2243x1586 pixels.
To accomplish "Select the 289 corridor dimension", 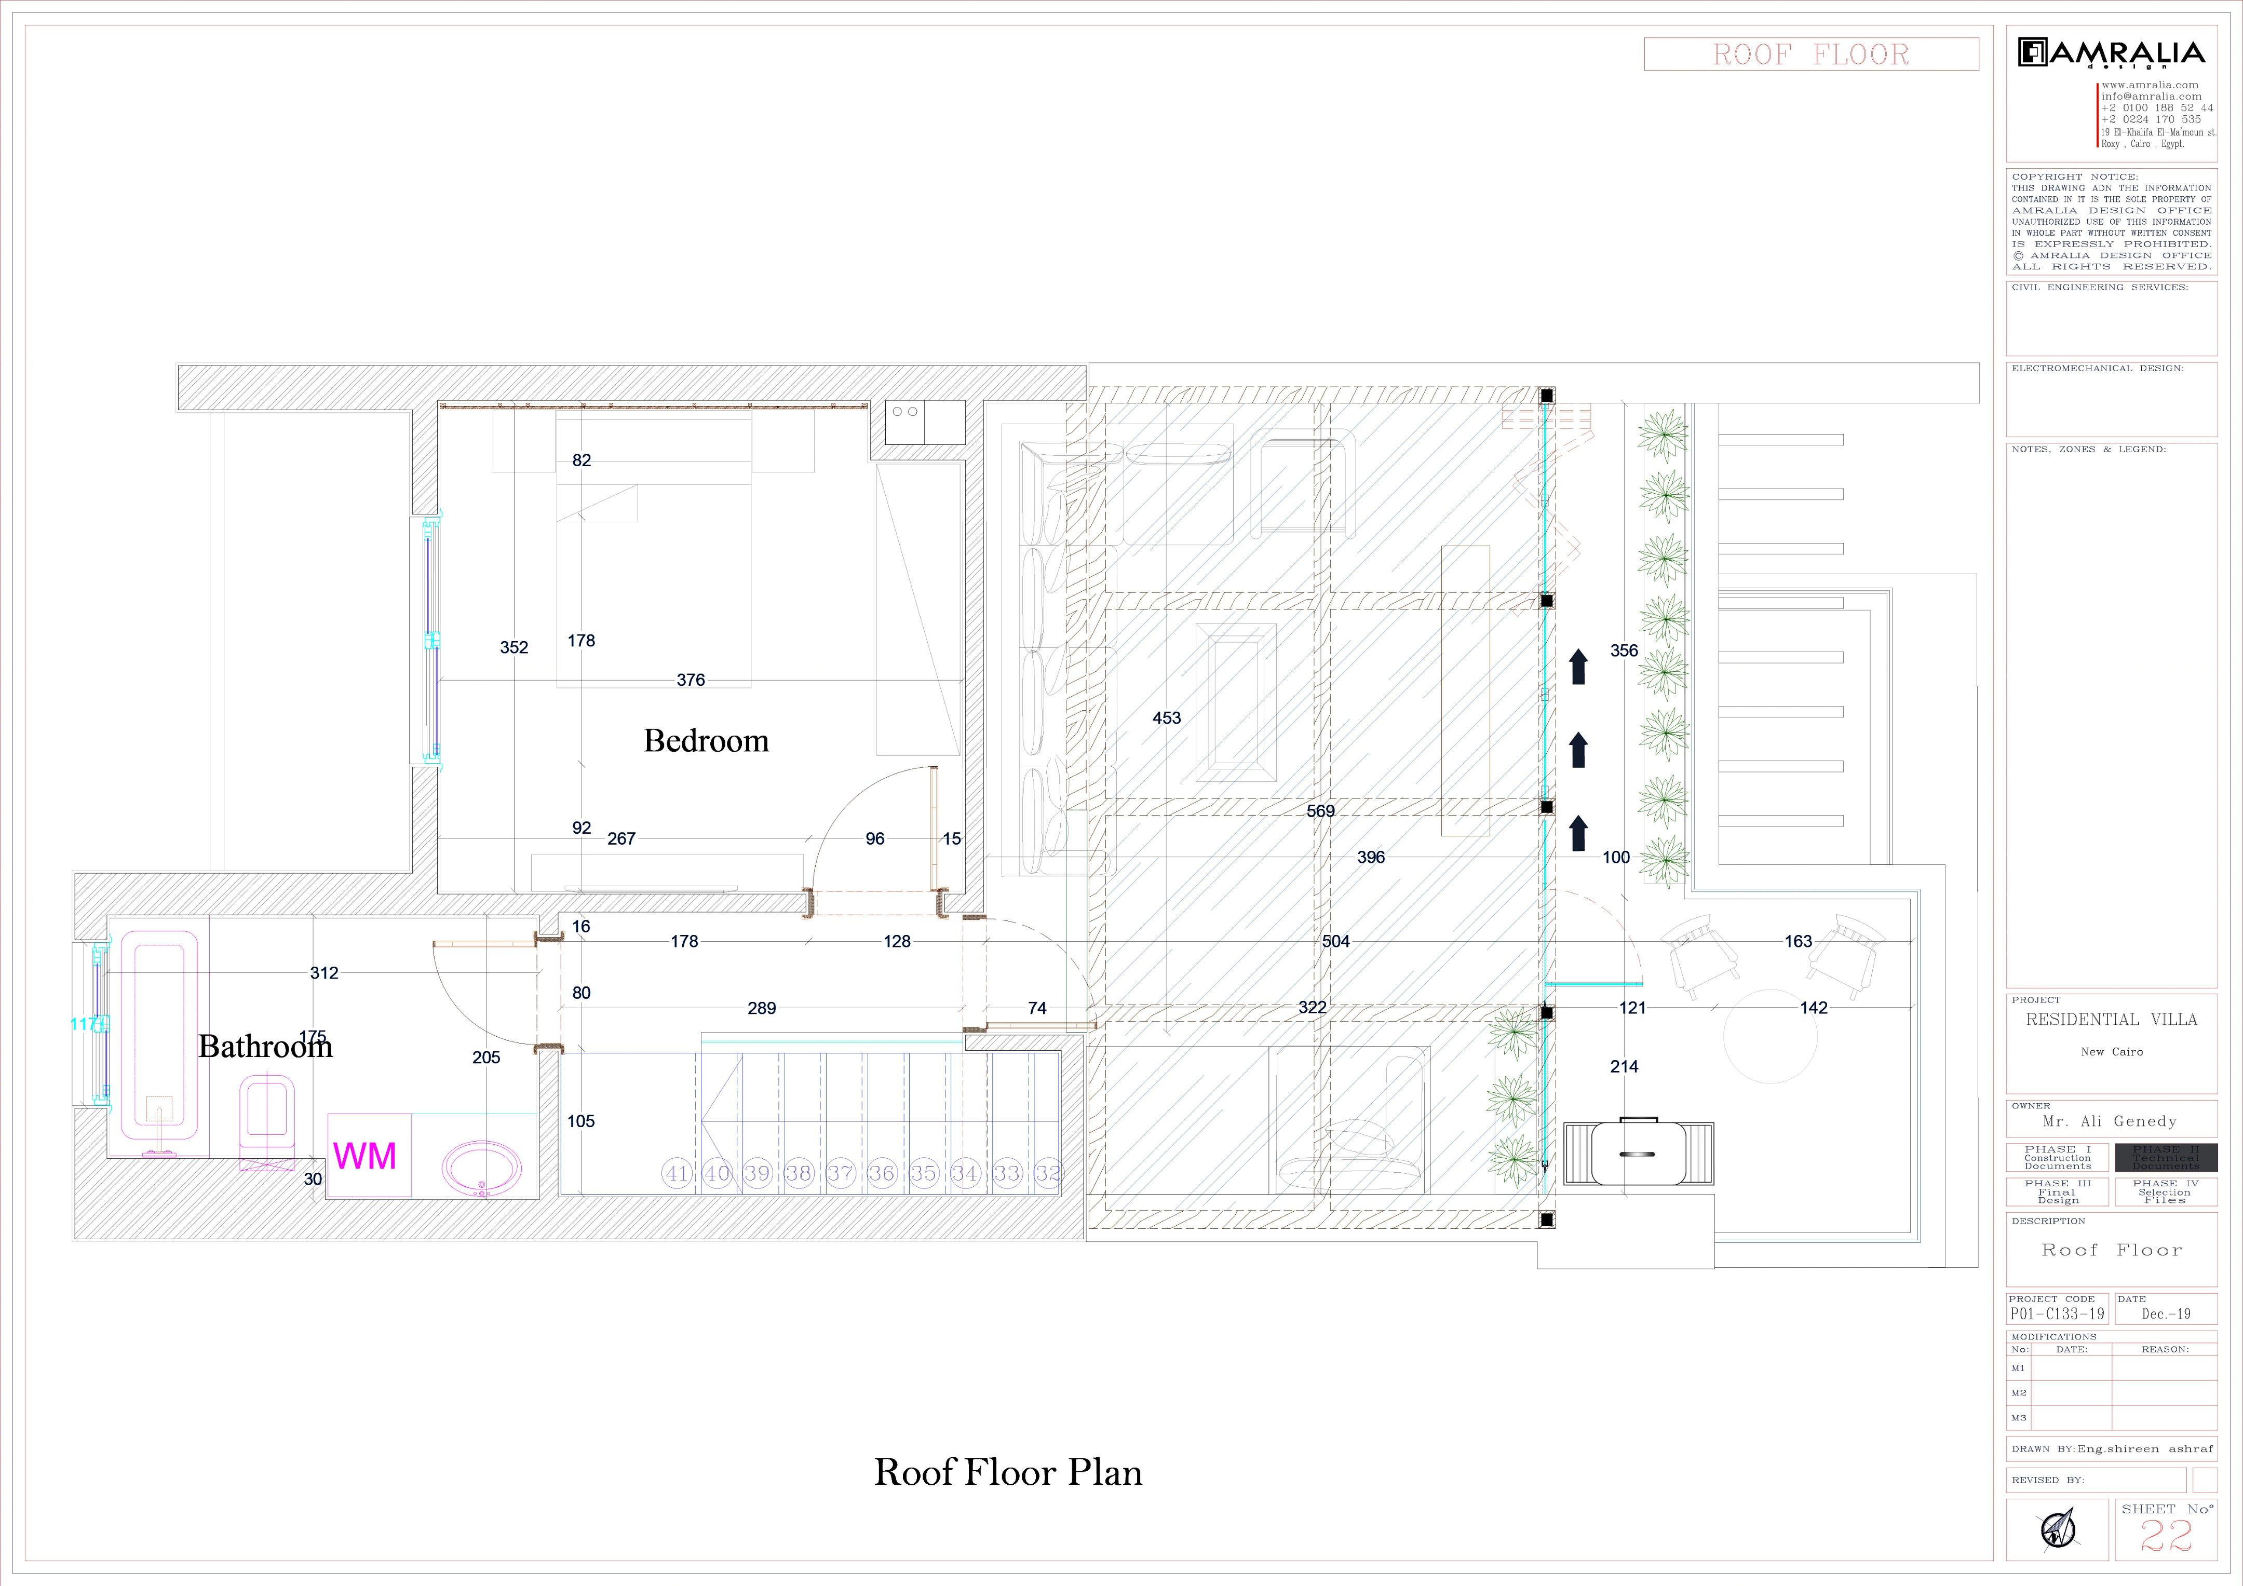I will coord(762,1009).
